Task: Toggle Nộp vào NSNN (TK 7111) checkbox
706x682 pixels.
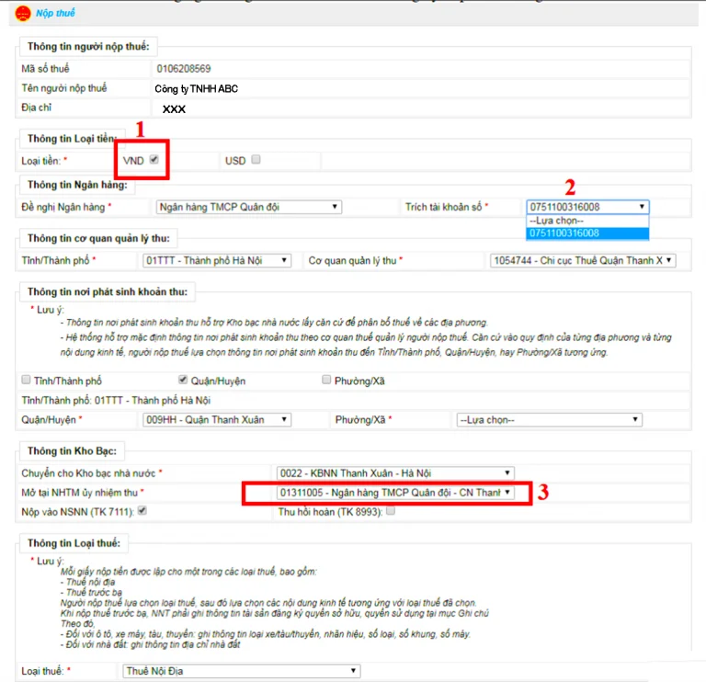Action: coord(142,510)
